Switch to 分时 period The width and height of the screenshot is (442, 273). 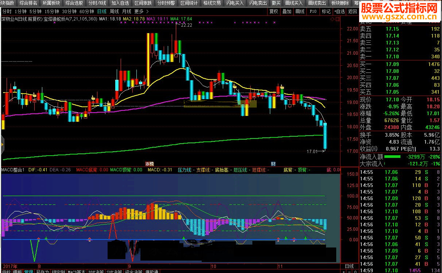pyautogui.click(x=7, y=11)
